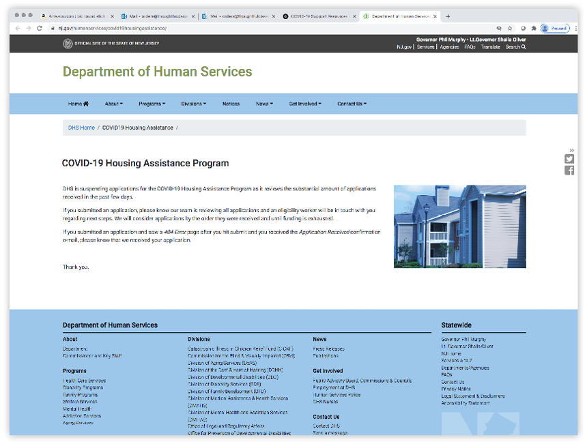Viewport: 587px width, 444px height.
Task: Collapse the social share sidebar chevron
Action: (571, 149)
